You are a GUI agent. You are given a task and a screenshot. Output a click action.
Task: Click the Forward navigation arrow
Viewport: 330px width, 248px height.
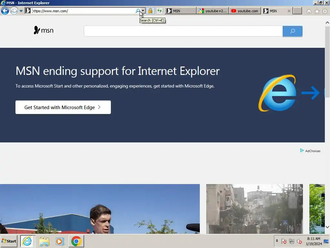pyautogui.click(x=14, y=11)
